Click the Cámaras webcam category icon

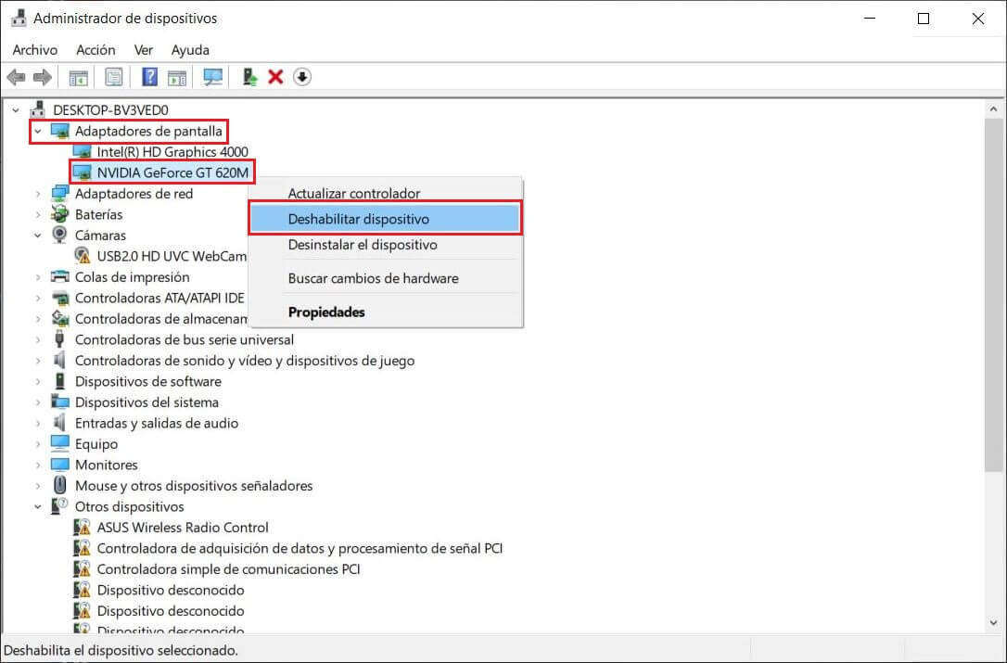point(59,236)
